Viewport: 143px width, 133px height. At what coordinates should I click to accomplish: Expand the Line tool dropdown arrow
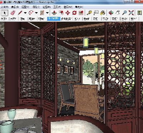tap(25, 13)
